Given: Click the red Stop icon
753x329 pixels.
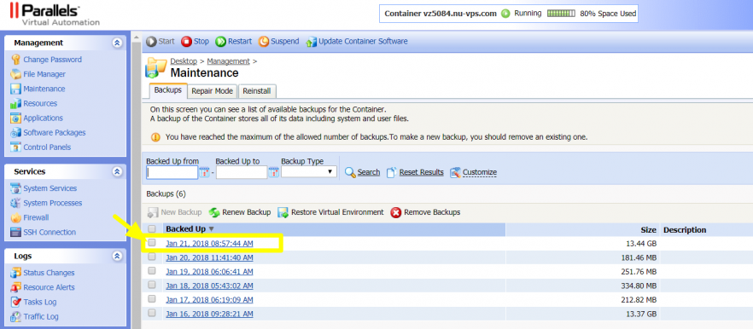Looking at the screenshot, I should click(x=186, y=42).
